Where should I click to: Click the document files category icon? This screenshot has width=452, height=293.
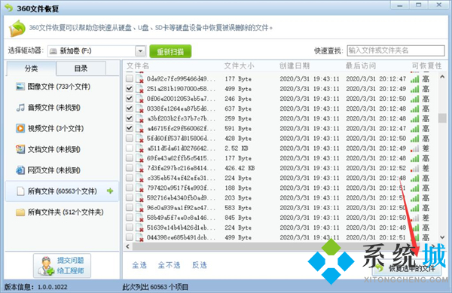click(20, 149)
